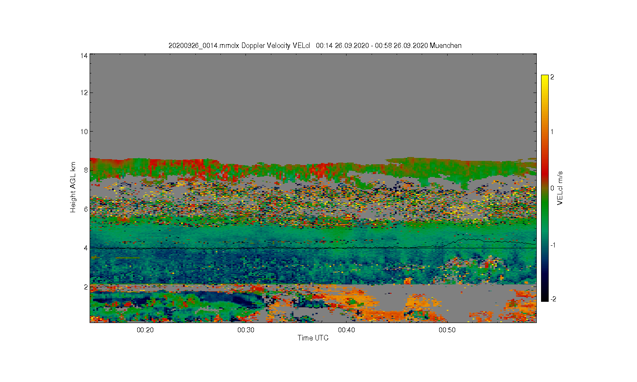
Task: Click the colorbar tick value 1
Action: (552, 132)
